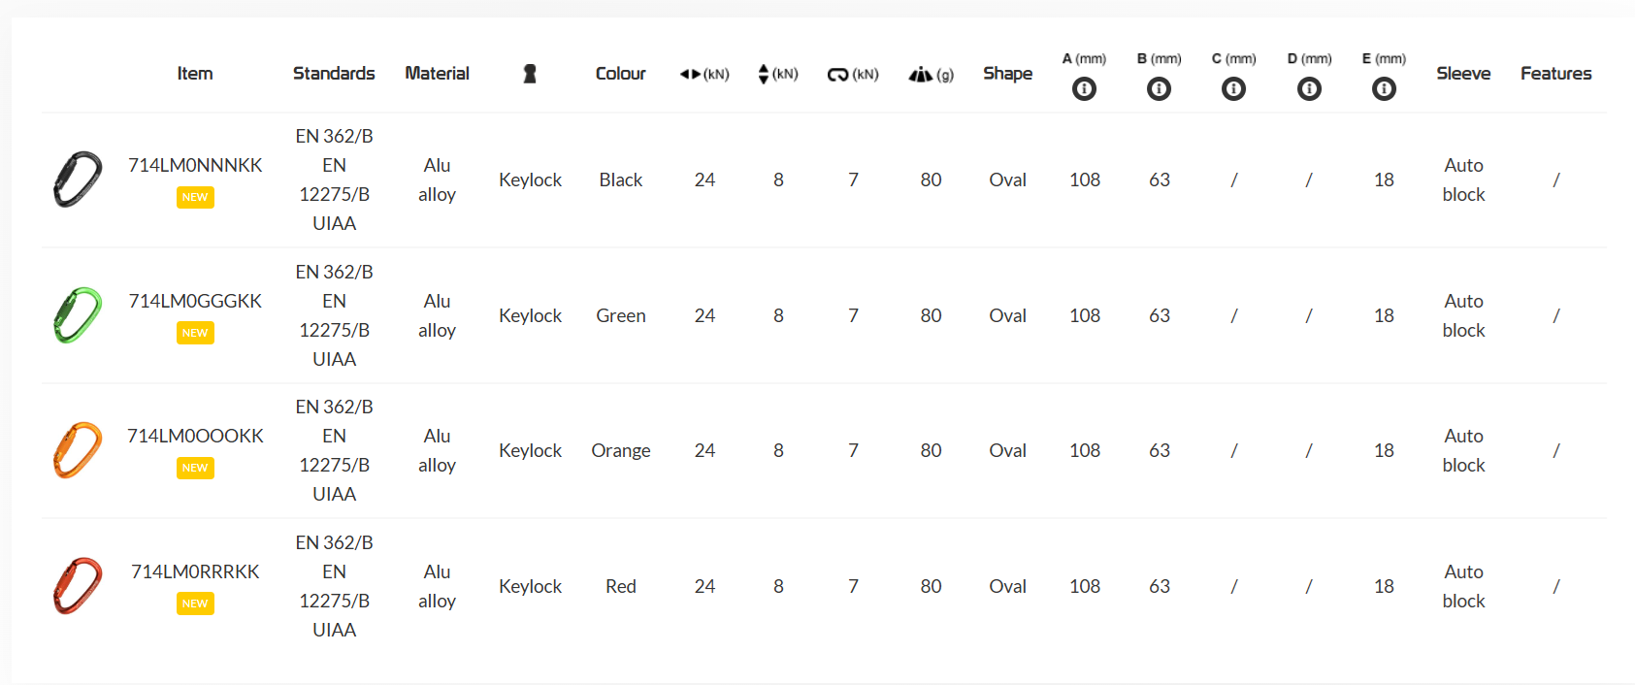This screenshot has width=1635, height=685.
Task: Click the major axis strength (kN) icon
Action: pyautogui.click(x=691, y=74)
